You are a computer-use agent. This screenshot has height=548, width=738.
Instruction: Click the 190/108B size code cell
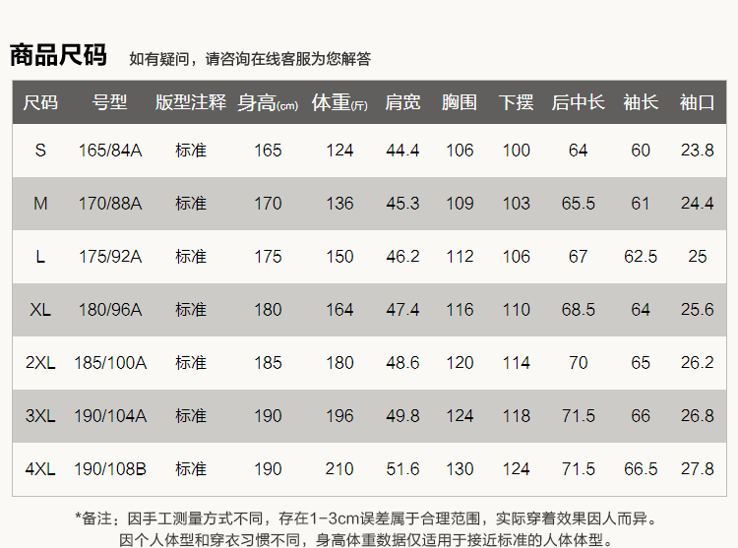110,469
